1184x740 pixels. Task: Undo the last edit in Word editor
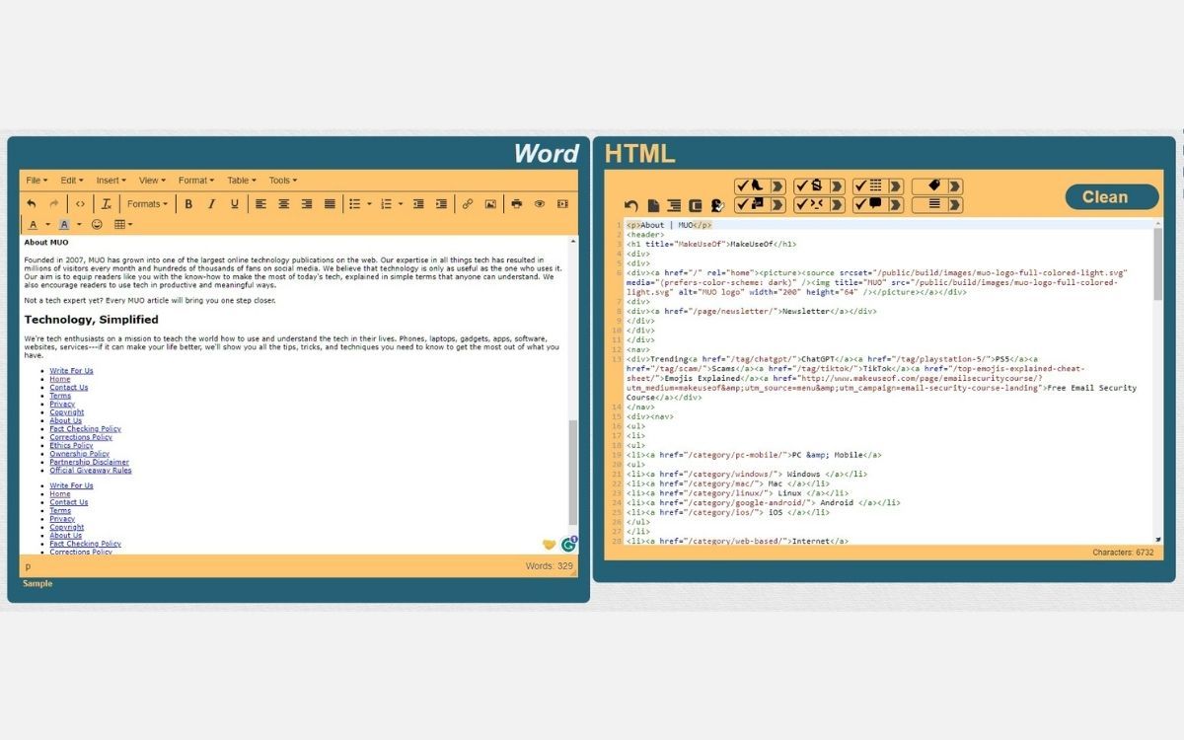click(x=31, y=204)
